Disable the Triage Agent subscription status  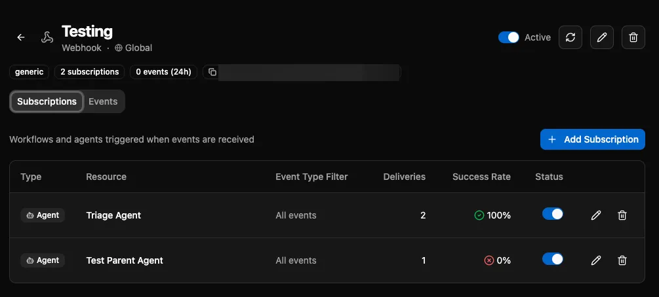(553, 214)
